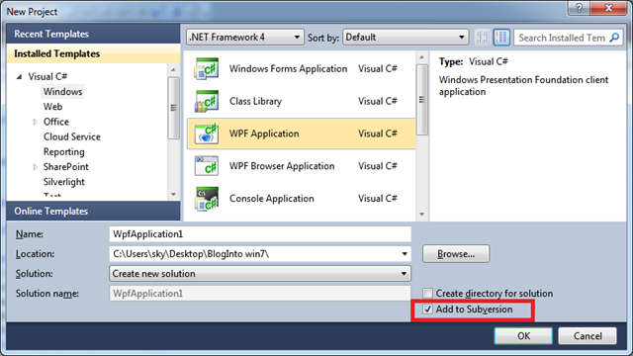Viewport: 633px width, 356px height.
Task: Open the .NET Framework 4 dropdown
Action: (245, 38)
